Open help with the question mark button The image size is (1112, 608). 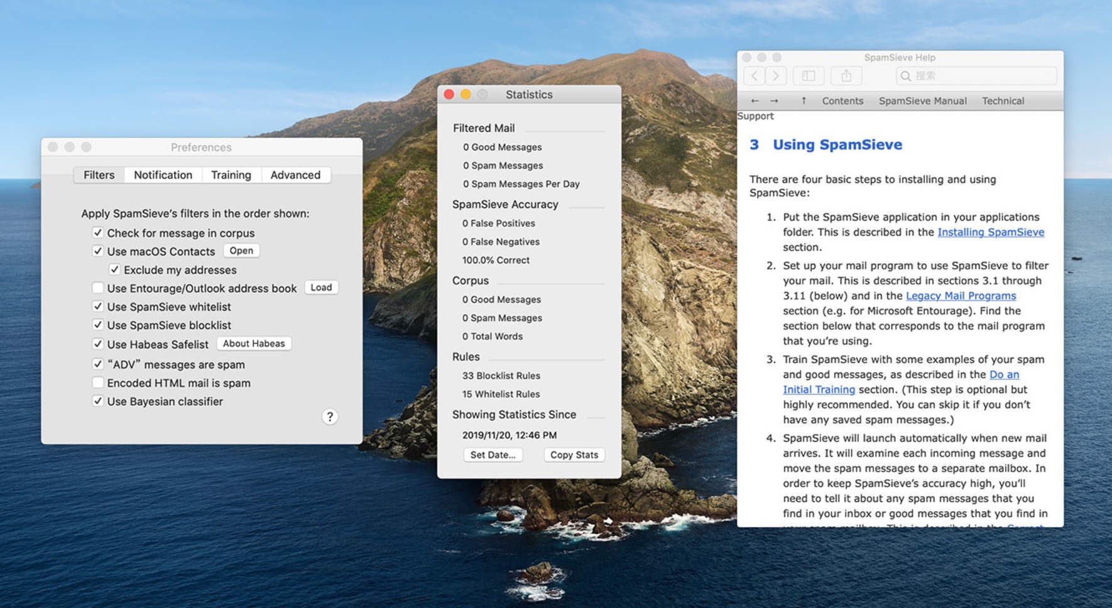[330, 416]
